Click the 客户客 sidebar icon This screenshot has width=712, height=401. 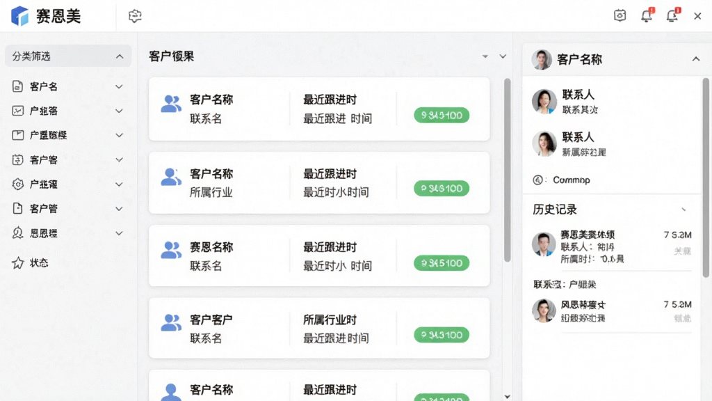(x=17, y=159)
